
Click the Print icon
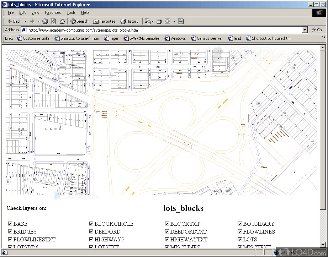click(159, 21)
